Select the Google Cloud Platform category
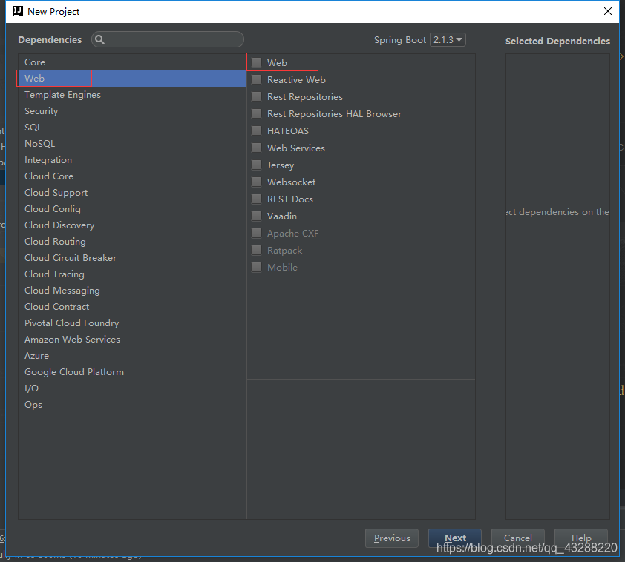 132,372
